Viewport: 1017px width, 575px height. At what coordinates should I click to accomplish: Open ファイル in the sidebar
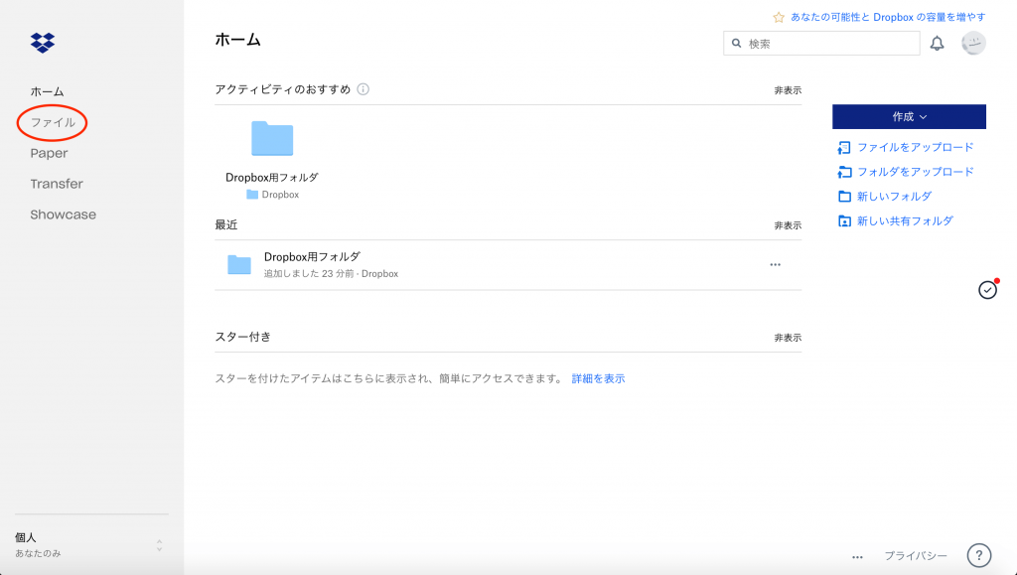tap(53, 122)
